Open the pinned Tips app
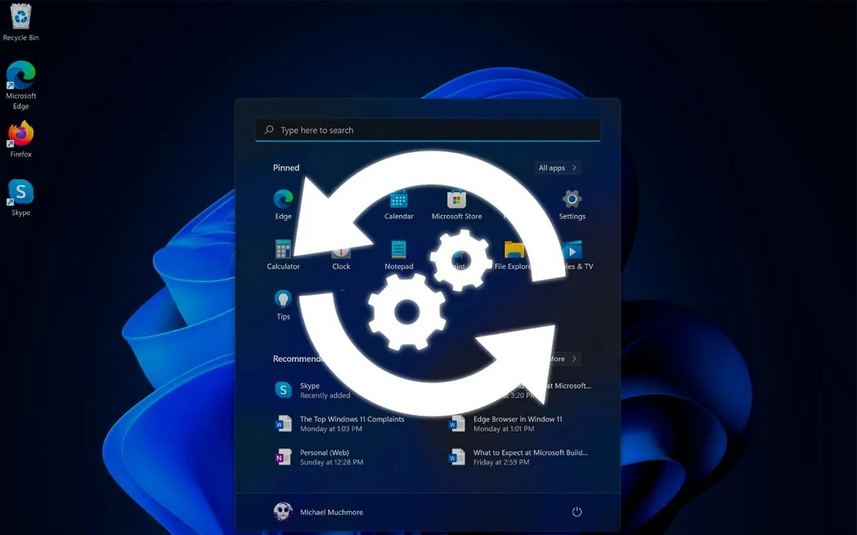The image size is (857, 535). tap(283, 305)
